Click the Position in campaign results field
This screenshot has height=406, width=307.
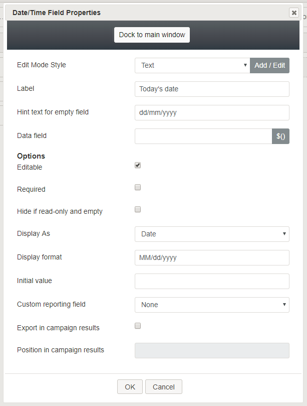[212, 351]
